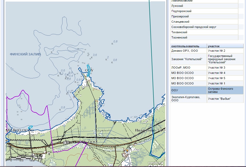Screen dimensions: 246x167
Task: Click the highlighted Острова Финского залива cell
Action: click(x=225, y=90)
